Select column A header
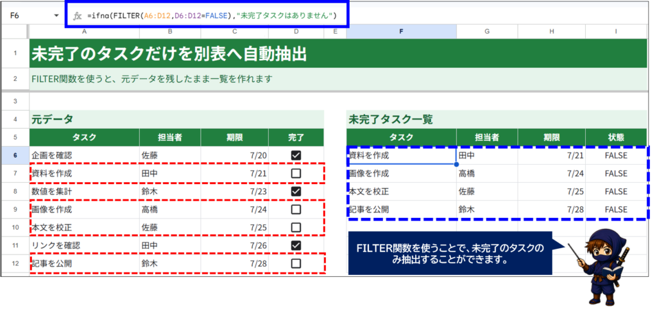The image size is (657, 318). pyautogui.click(x=84, y=31)
